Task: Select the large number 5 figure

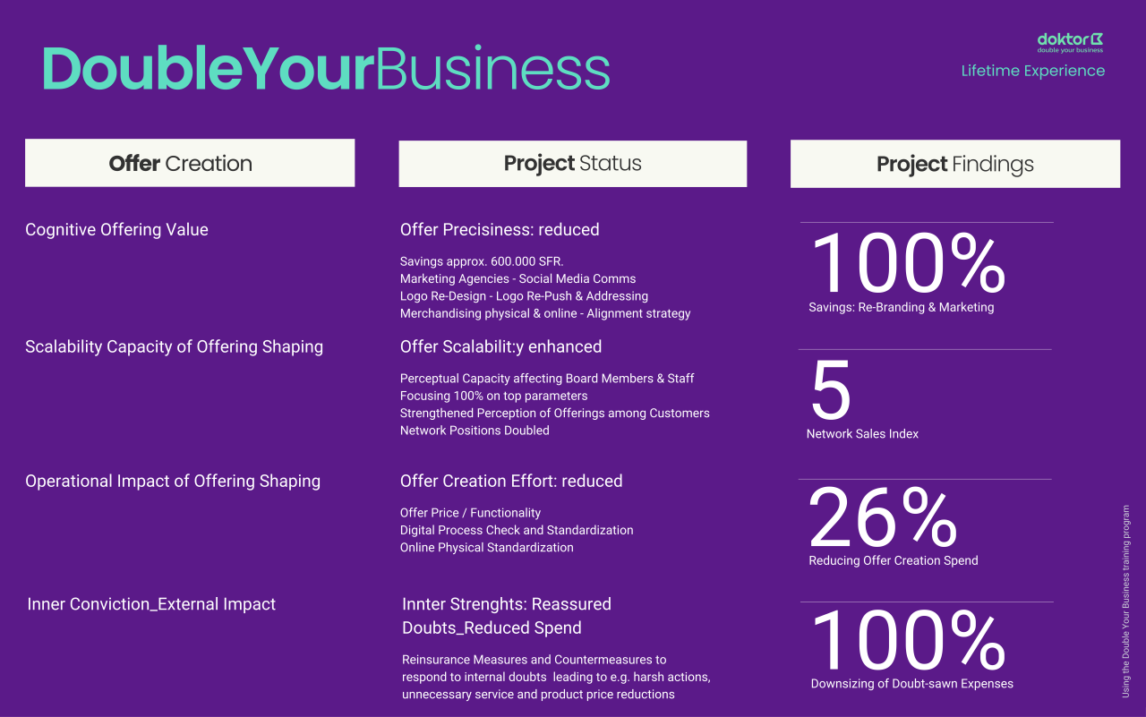Action: point(830,391)
